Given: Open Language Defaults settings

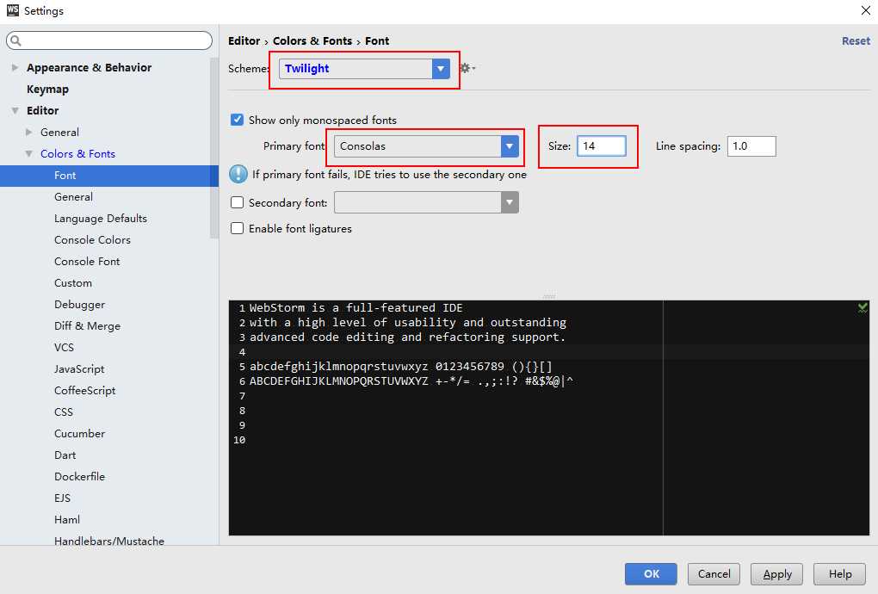Looking at the screenshot, I should [x=101, y=219].
